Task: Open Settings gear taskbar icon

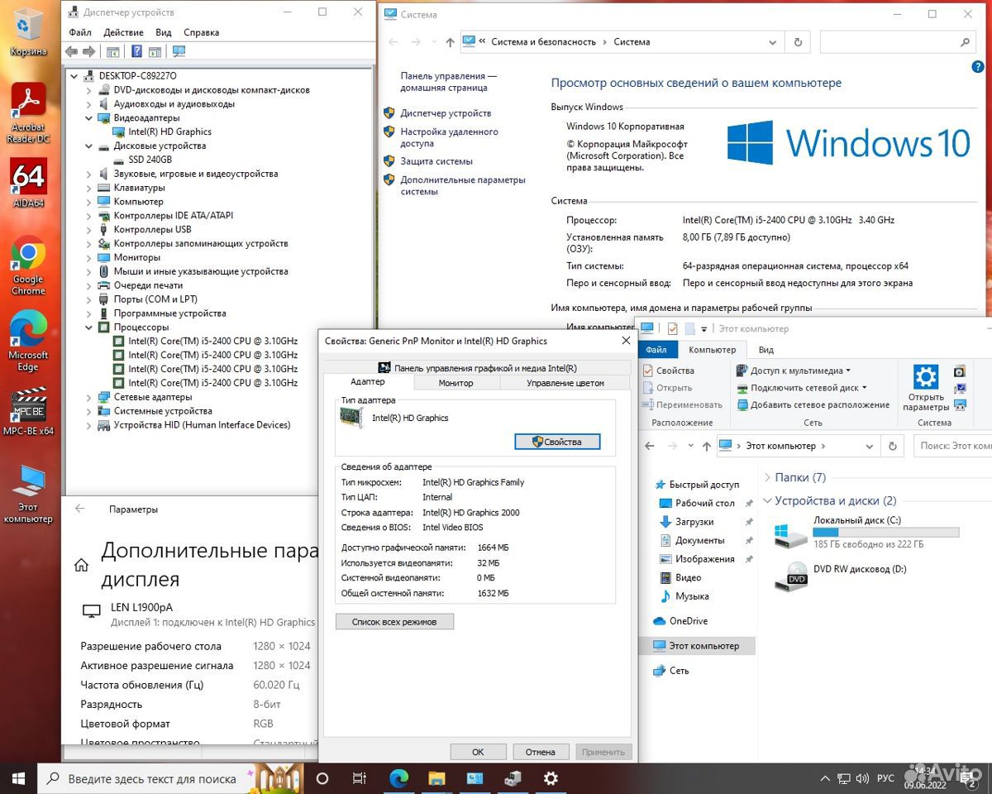Action: click(x=551, y=778)
